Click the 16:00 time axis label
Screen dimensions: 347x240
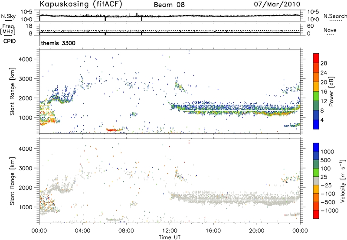click(213, 231)
